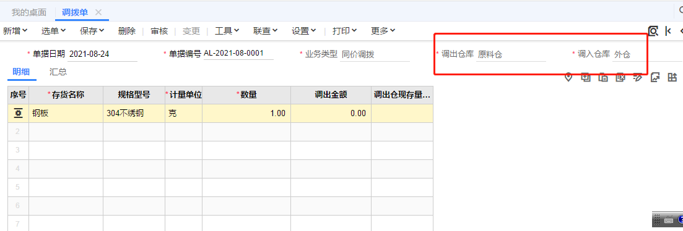Viewport: 683px width, 231px height.
Task: Click the 单据日期 field showing 2021-08-24
Action: tap(102, 54)
